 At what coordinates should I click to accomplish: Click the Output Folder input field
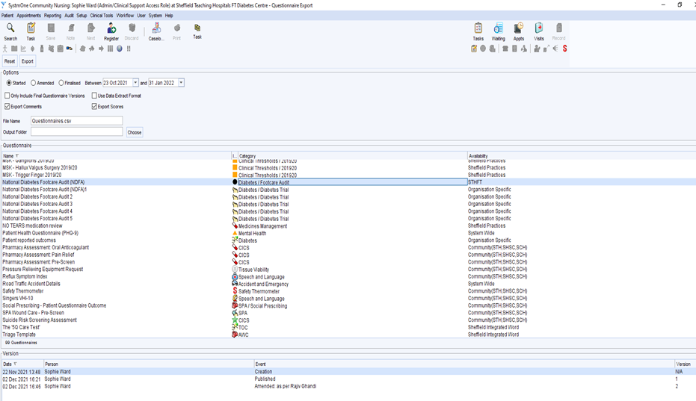tap(77, 131)
